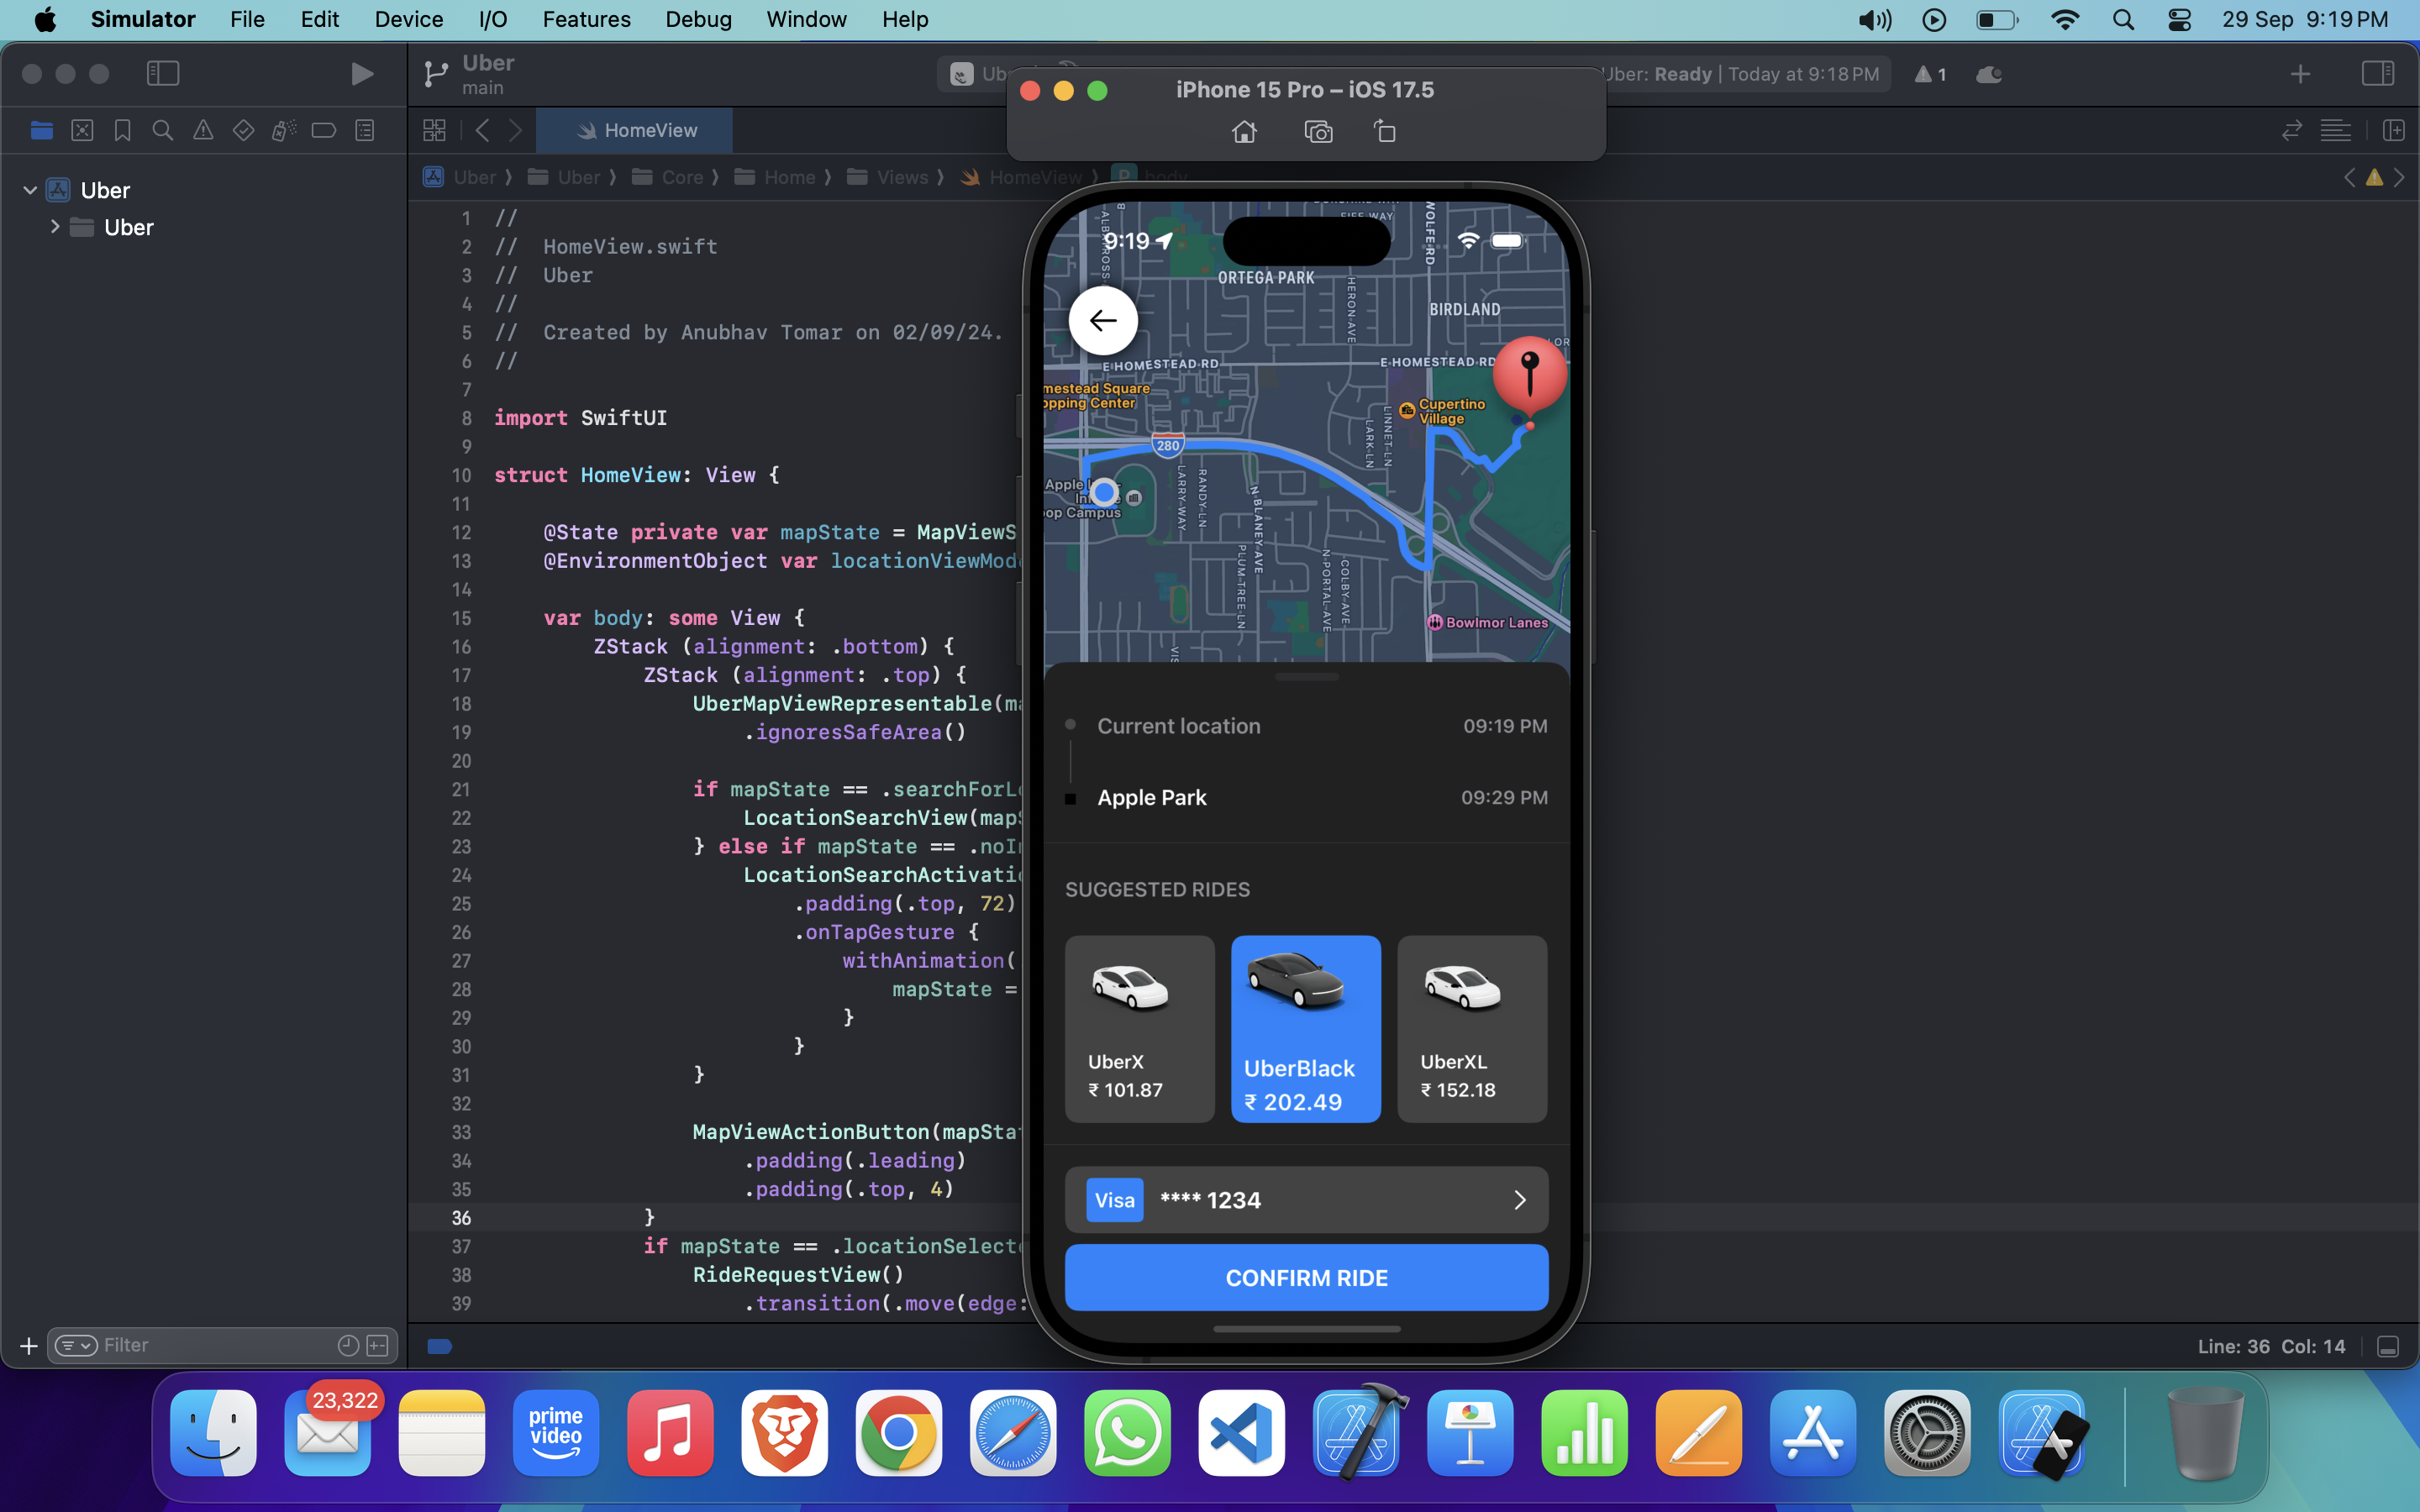
Task: Open the Issue navigator warning icon
Action: pos(203,130)
